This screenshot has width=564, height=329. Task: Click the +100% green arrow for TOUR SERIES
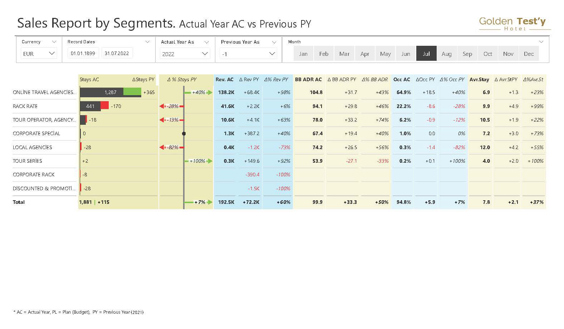point(198,161)
